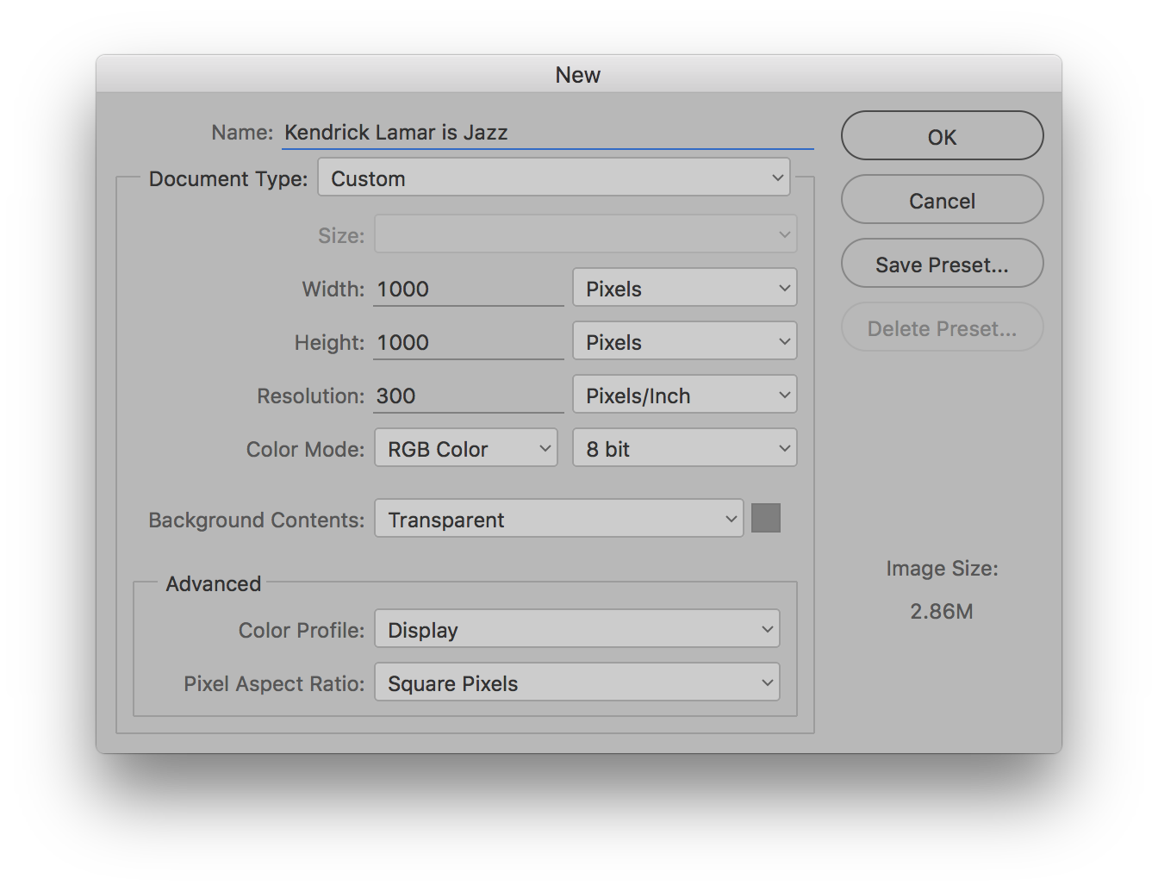The width and height of the screenshot is (1158, 891).
Task: Click the New dialog title
Action: point(577,75)
